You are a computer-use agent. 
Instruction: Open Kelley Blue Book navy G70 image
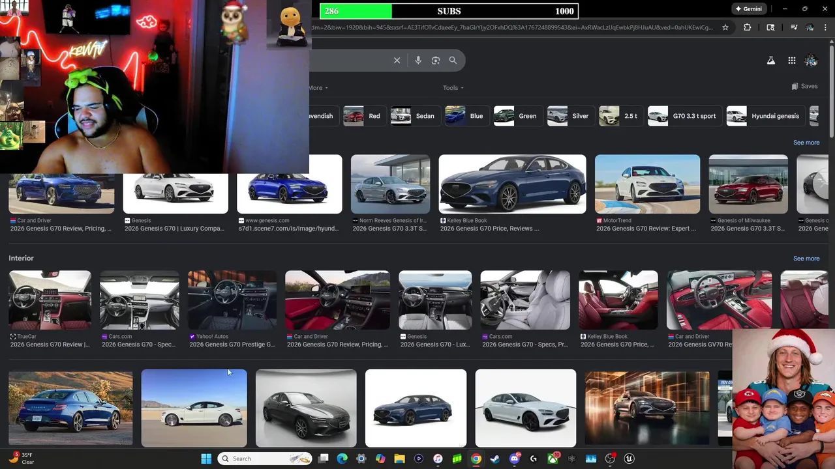pos(512,184)
